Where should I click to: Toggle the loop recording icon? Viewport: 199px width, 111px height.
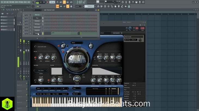[71, 2]
